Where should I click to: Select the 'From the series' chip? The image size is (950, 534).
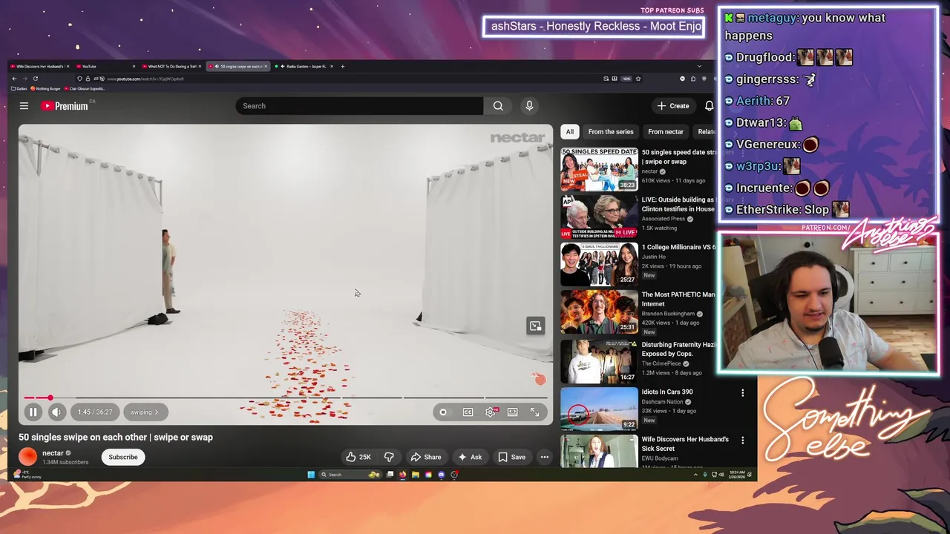click(x=611, y=132)
